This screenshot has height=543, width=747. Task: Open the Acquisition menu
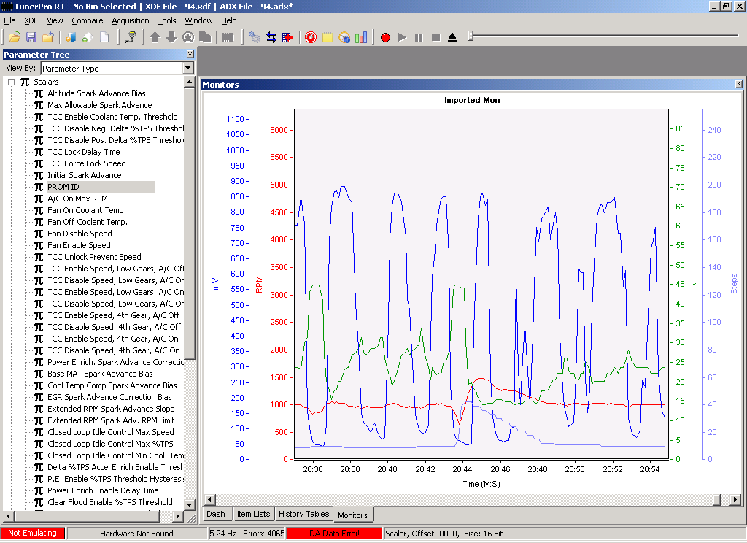point(131,20)
